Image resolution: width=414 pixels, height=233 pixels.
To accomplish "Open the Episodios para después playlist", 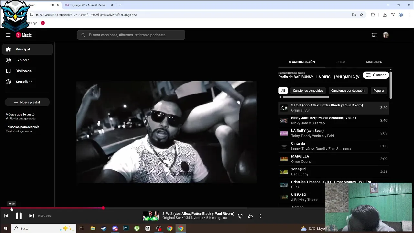I will coord(23,129).
